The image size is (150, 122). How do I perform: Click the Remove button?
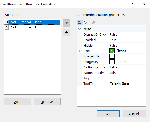click(47, 102)
